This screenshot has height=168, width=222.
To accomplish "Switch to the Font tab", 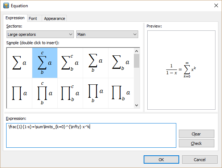I will click(x=33, y=18).
